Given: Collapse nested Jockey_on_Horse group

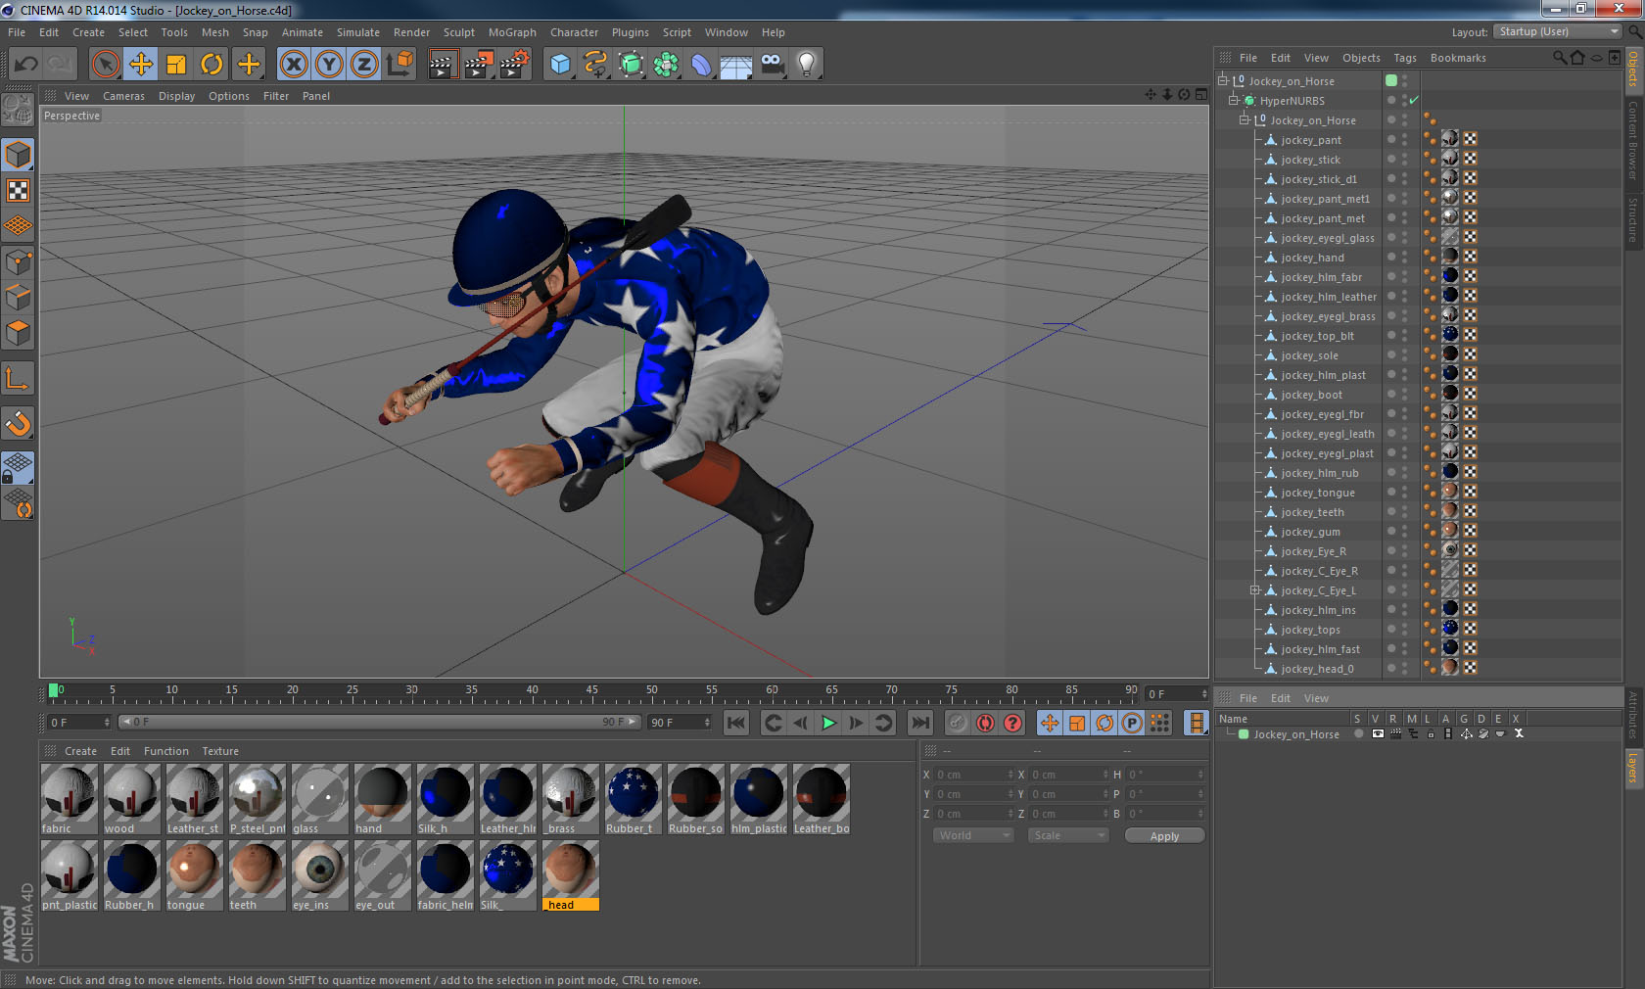Looking at the screenshot, I should [1245, 119].
